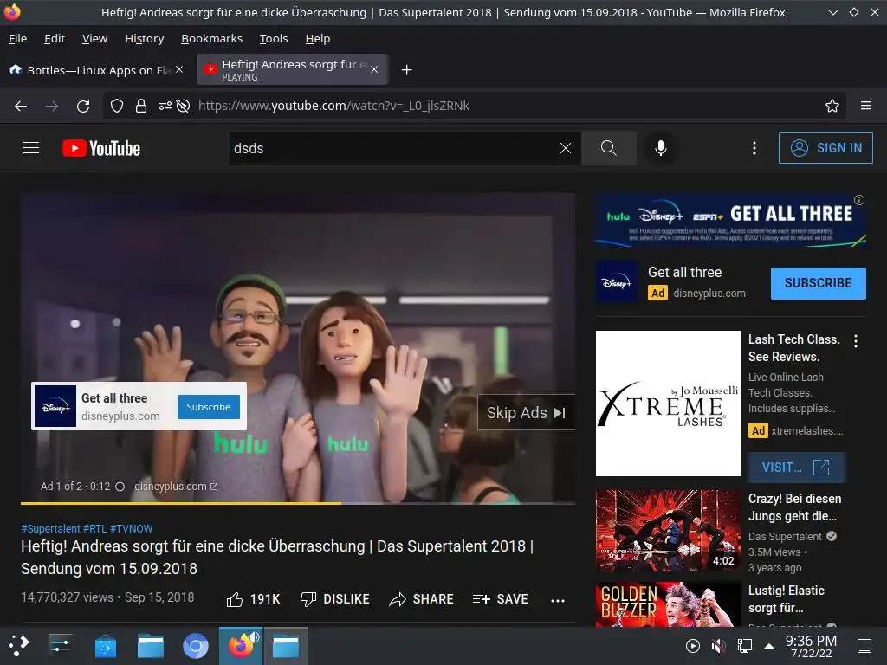This screenshot has width=887, height=665.
Task: Close the playing YouTube tab
Action: 374,69
